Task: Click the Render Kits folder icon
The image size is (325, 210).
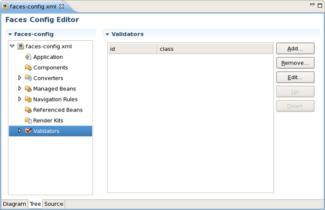Action: (x=28, y=121)
